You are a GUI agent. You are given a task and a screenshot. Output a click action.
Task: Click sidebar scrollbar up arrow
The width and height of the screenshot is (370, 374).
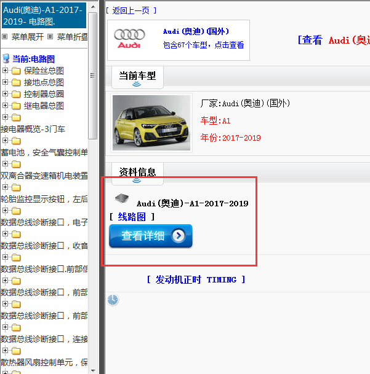[x=93, y=7]
